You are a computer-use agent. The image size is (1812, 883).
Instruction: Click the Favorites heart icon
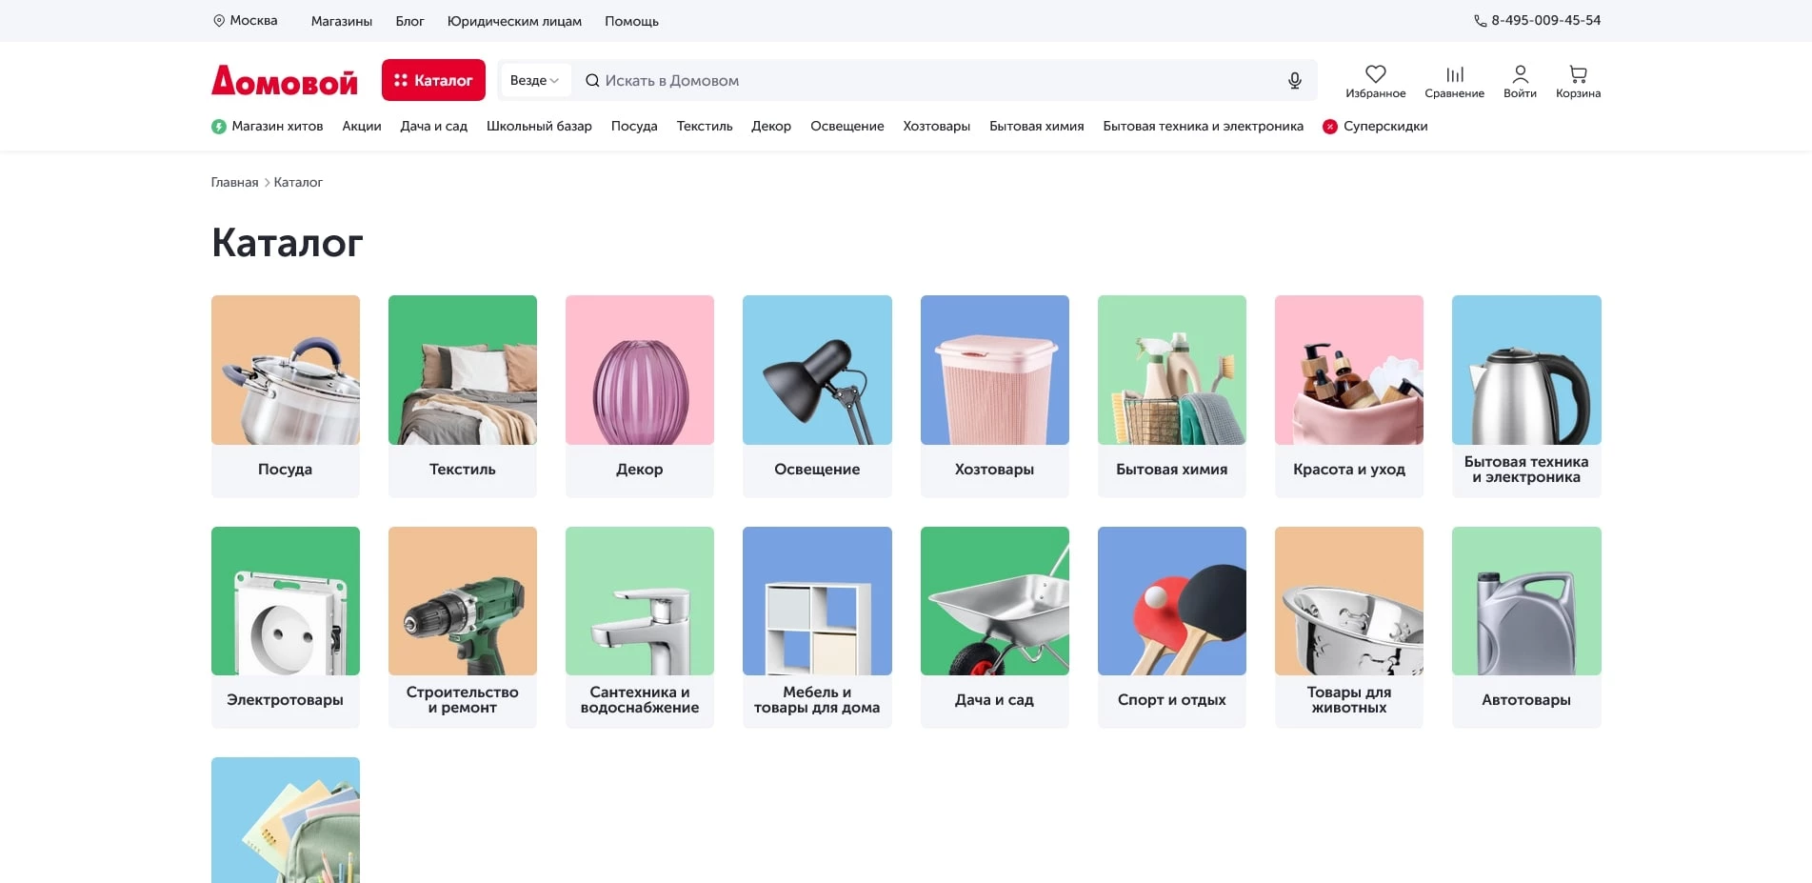point(1375,74)
